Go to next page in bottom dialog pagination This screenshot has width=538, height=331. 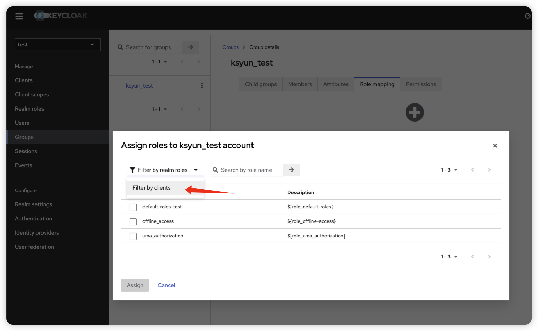click(489, 257)
